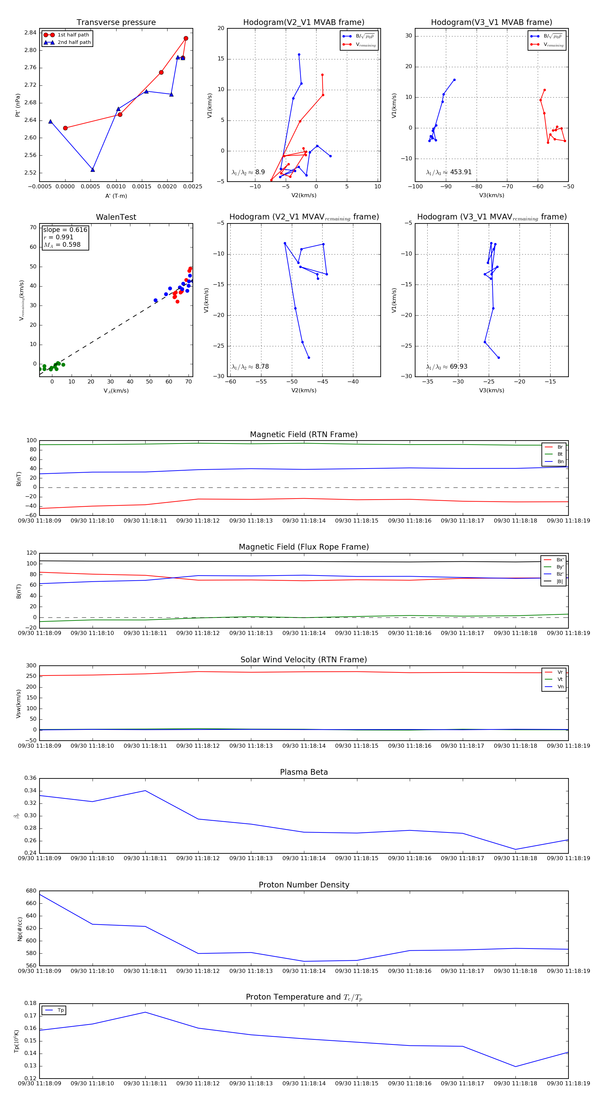Select the By' legend entry
Screen dimensions: 608x1114
554,567
